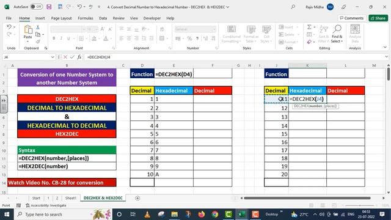Expand the Name Box dropdown

click(x=53, y=57)
